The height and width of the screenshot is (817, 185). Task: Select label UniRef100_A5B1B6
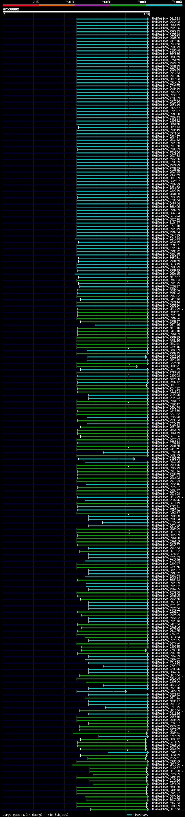(x=166, y=124)
